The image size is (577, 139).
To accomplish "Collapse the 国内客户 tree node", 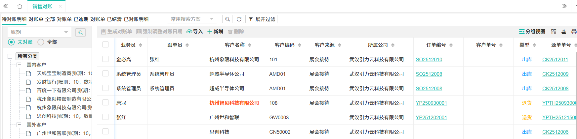I will point(19,65).
